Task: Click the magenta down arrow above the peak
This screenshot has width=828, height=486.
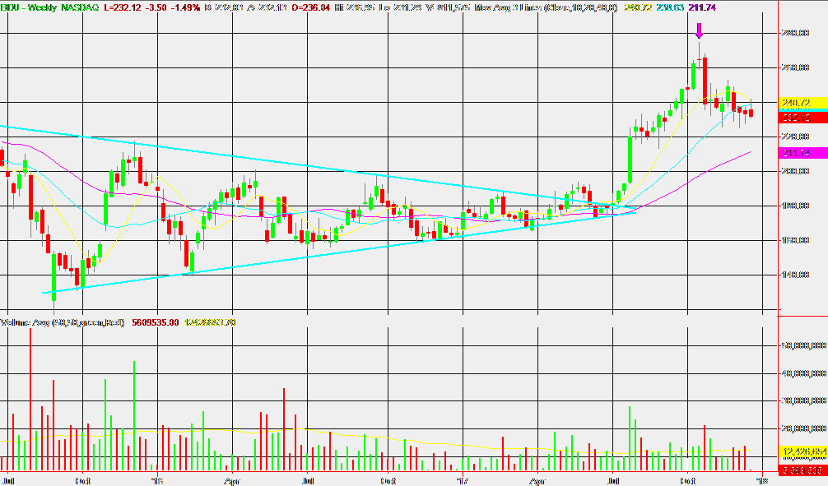Action: pyautogui.click(x=699, y=31)
